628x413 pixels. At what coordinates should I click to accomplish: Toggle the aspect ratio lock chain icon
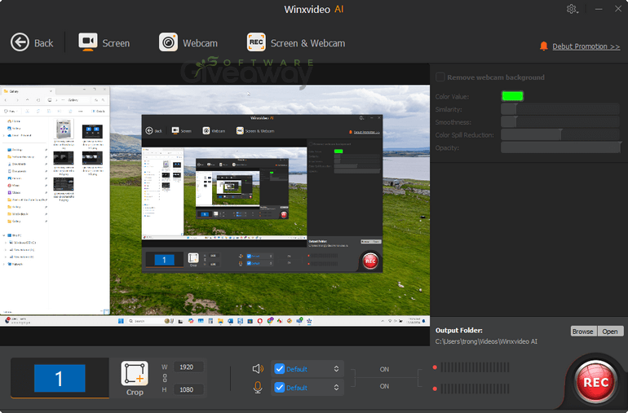click(165, 378)
